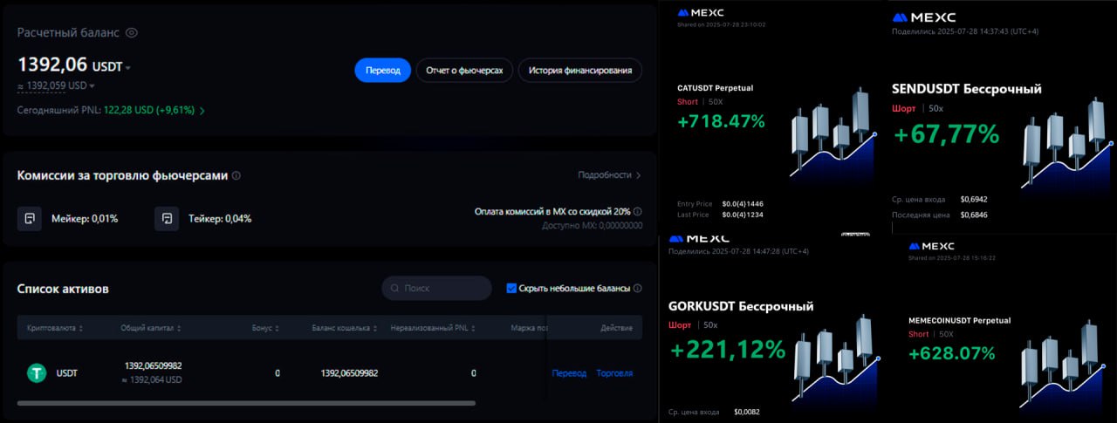The width and height of the screenshot is (1117, 423).
Task: Open Подробности fee details link
Action: (609, 174)
